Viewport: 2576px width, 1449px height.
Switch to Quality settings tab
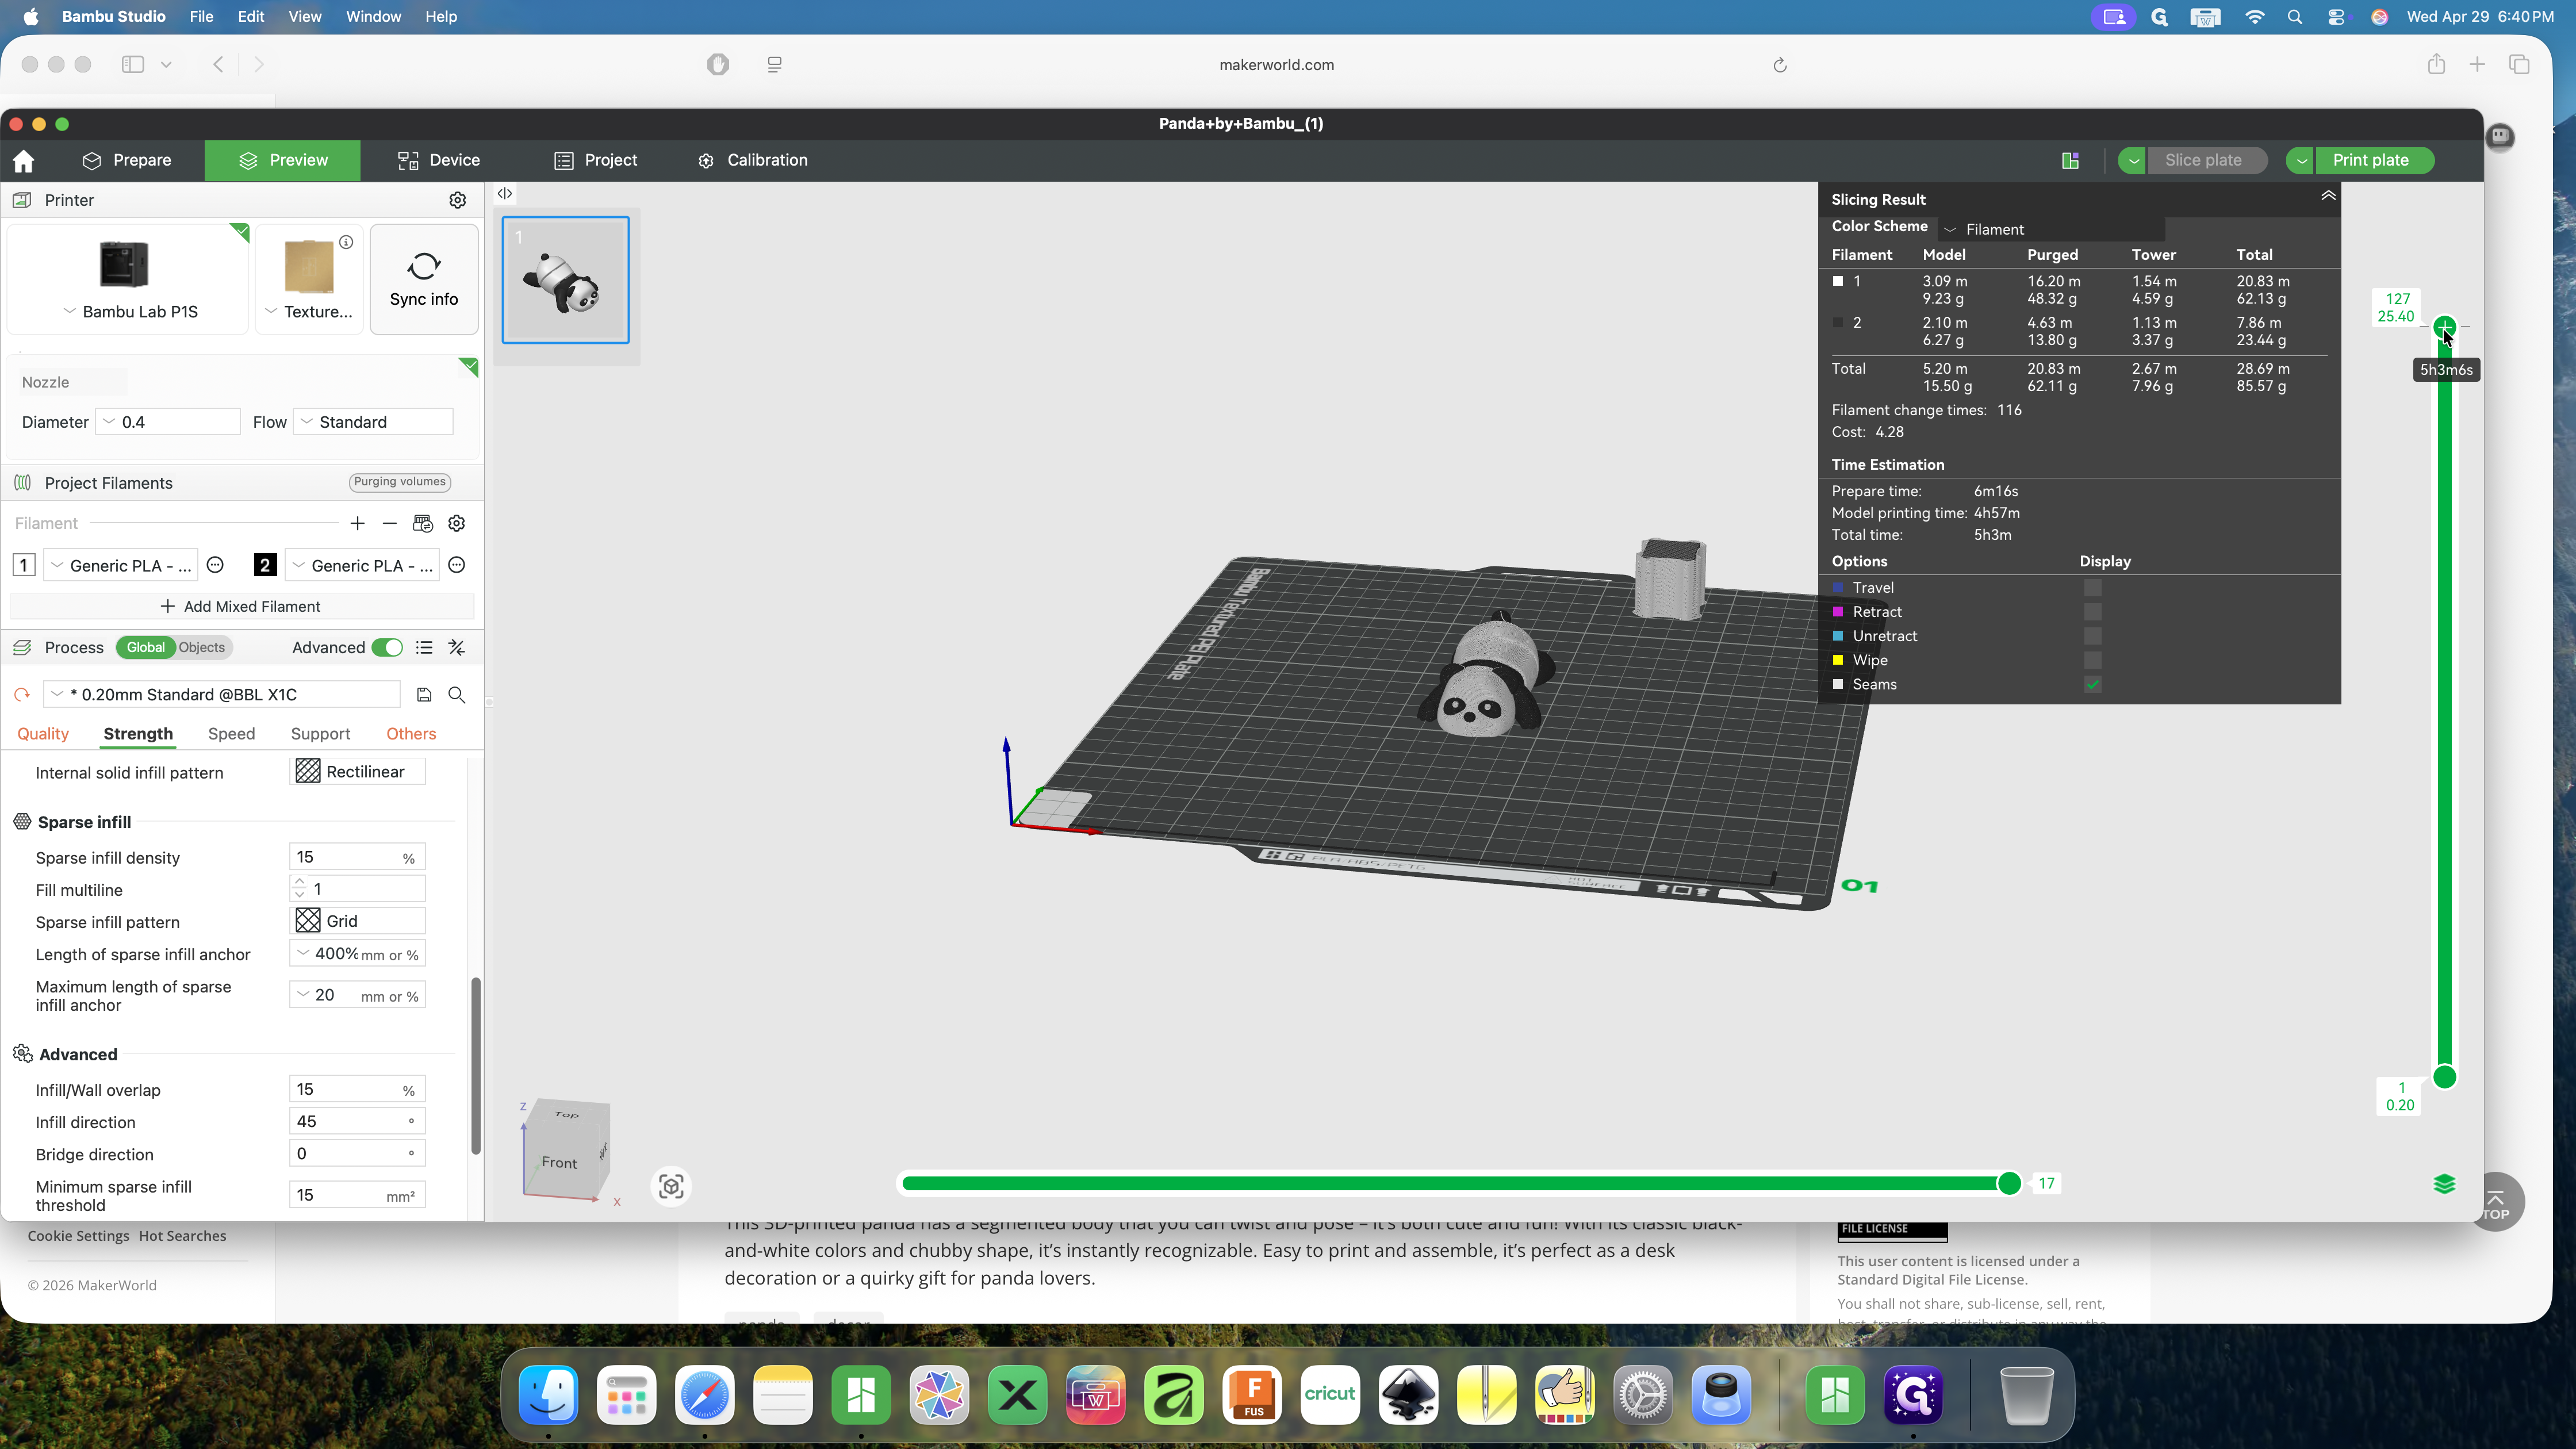pos(43,734)
